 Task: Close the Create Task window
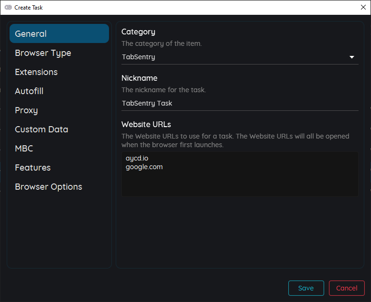[363, 7]
